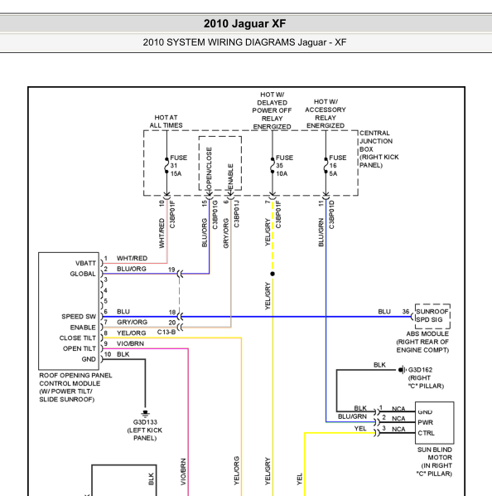Click pin number "36" near SUNROOF SPD SIG
The image size is (492, 496).
pyautogui.click(x=406, y=312)
